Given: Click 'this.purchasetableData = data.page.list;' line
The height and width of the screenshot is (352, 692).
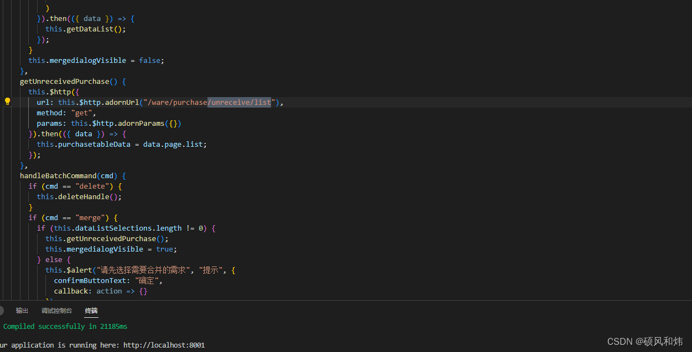Looking at the screenshot, I should [122, 145].
